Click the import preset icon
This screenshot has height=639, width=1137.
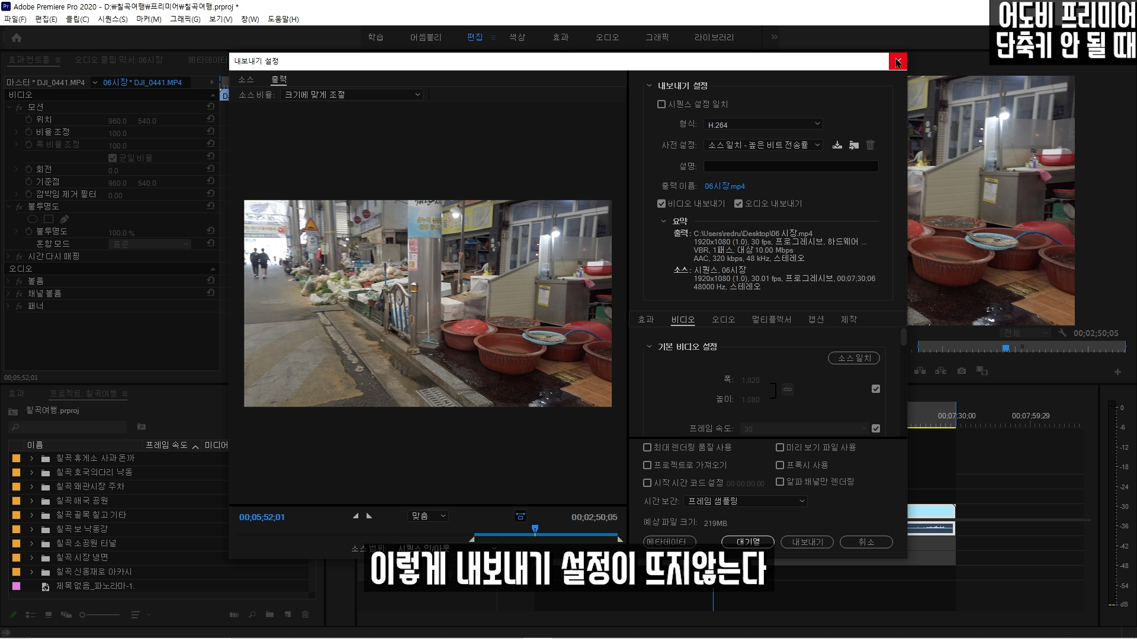853,145
